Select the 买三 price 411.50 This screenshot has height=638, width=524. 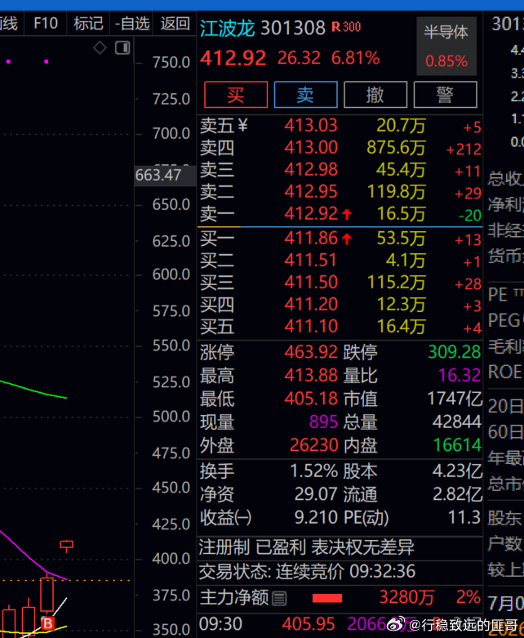pyautogui.click(x=311, y=283)
